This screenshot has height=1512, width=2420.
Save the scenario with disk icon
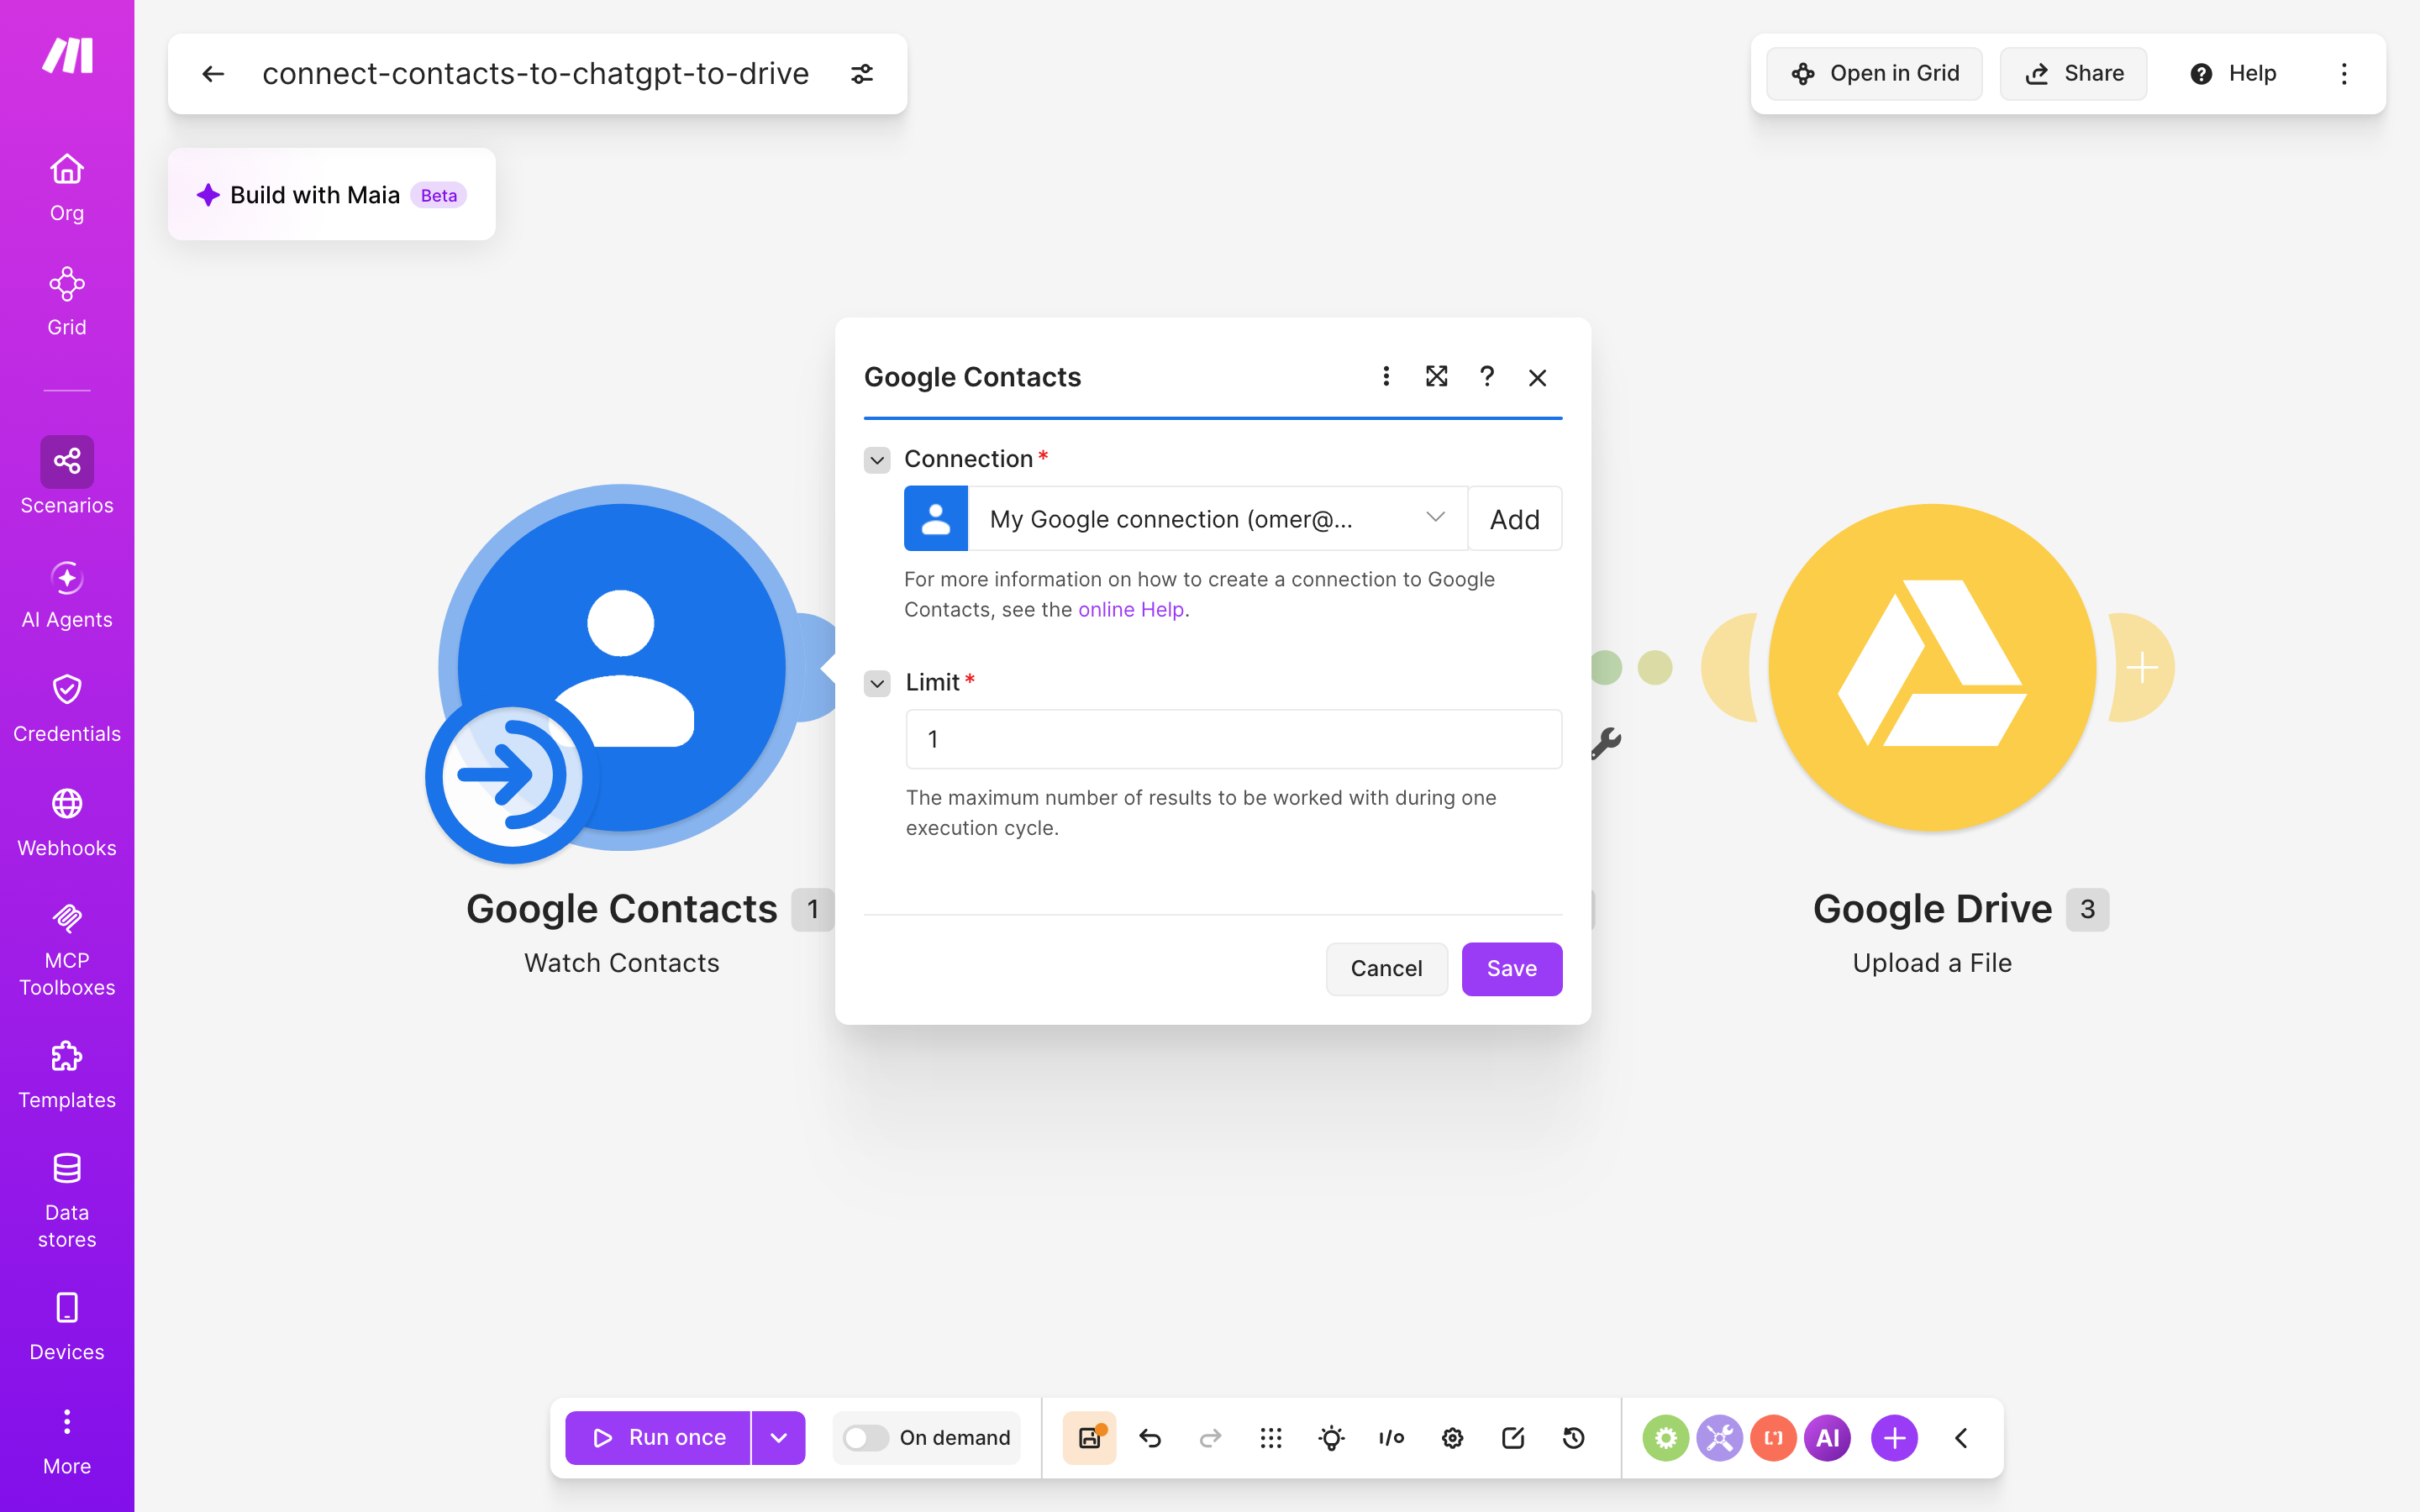(x=1089, y=1437)
